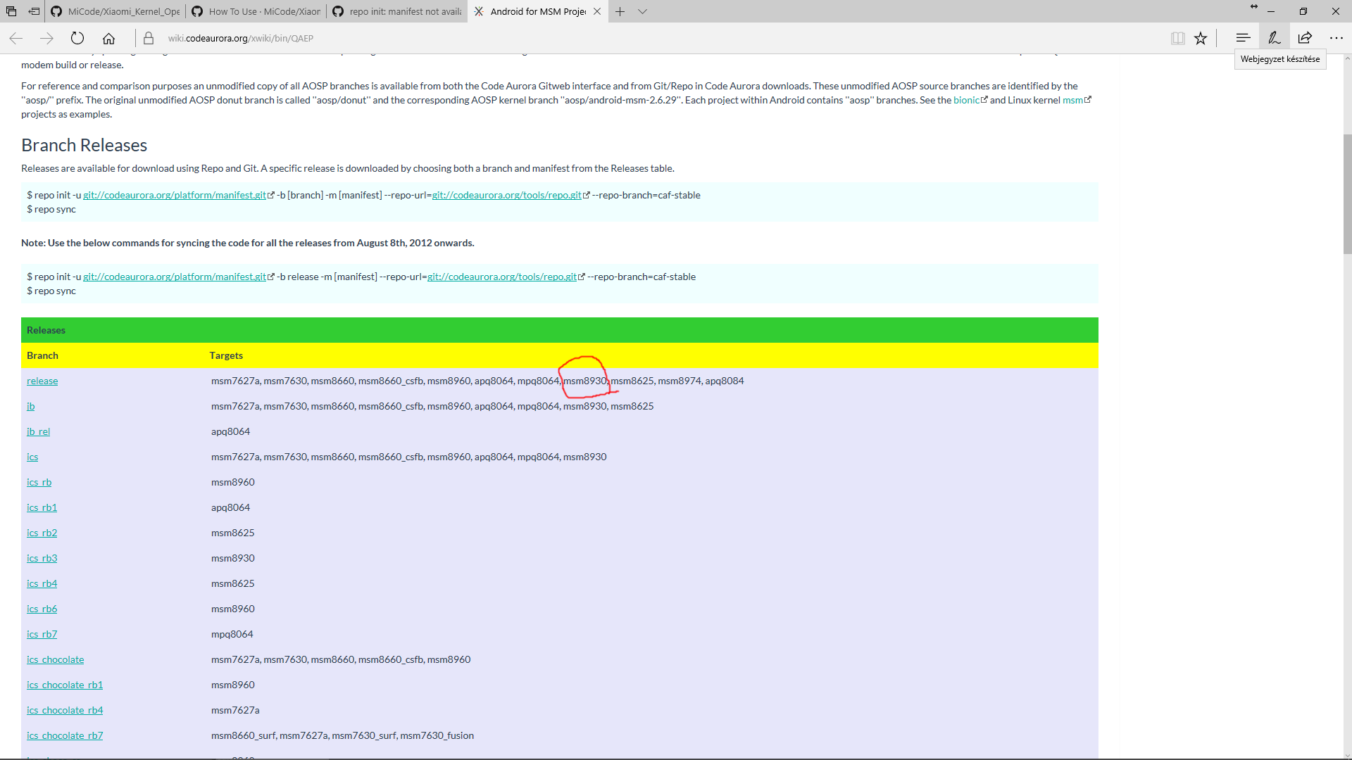Launch the Web Note annotation pen
The width and height of the screenshot is (1352, 760).
(1273, 38)
